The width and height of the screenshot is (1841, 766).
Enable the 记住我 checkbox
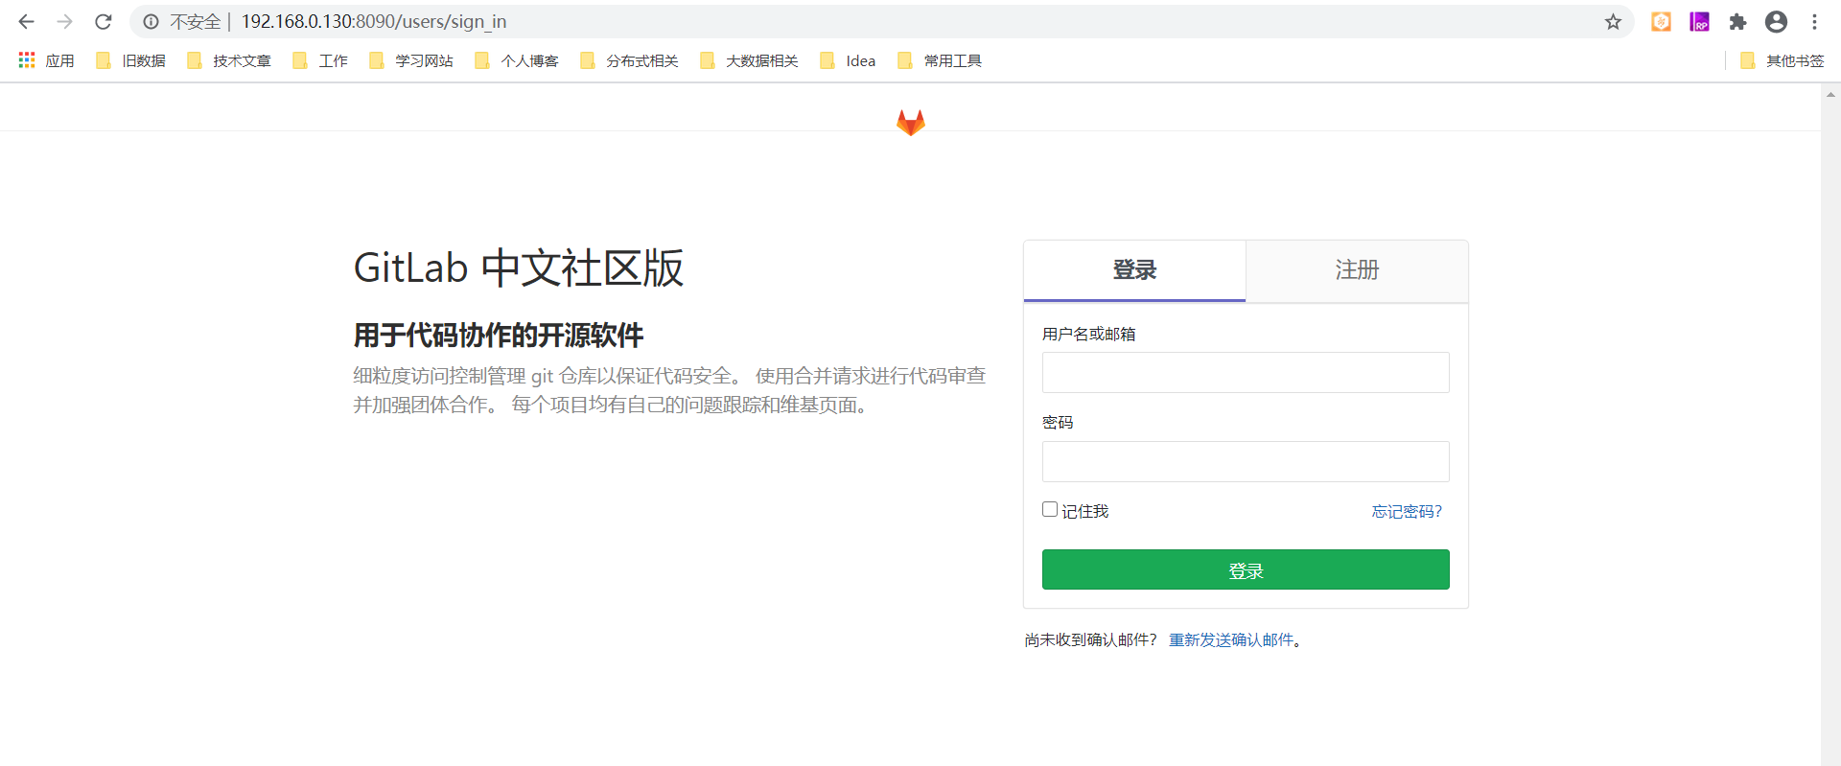click(x=1050, y=509)
